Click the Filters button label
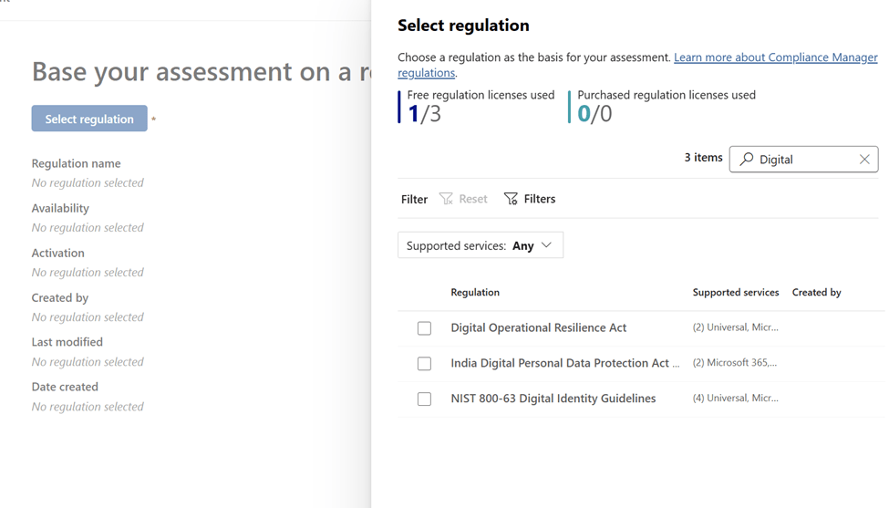The image size is (889, 508). 539,199
